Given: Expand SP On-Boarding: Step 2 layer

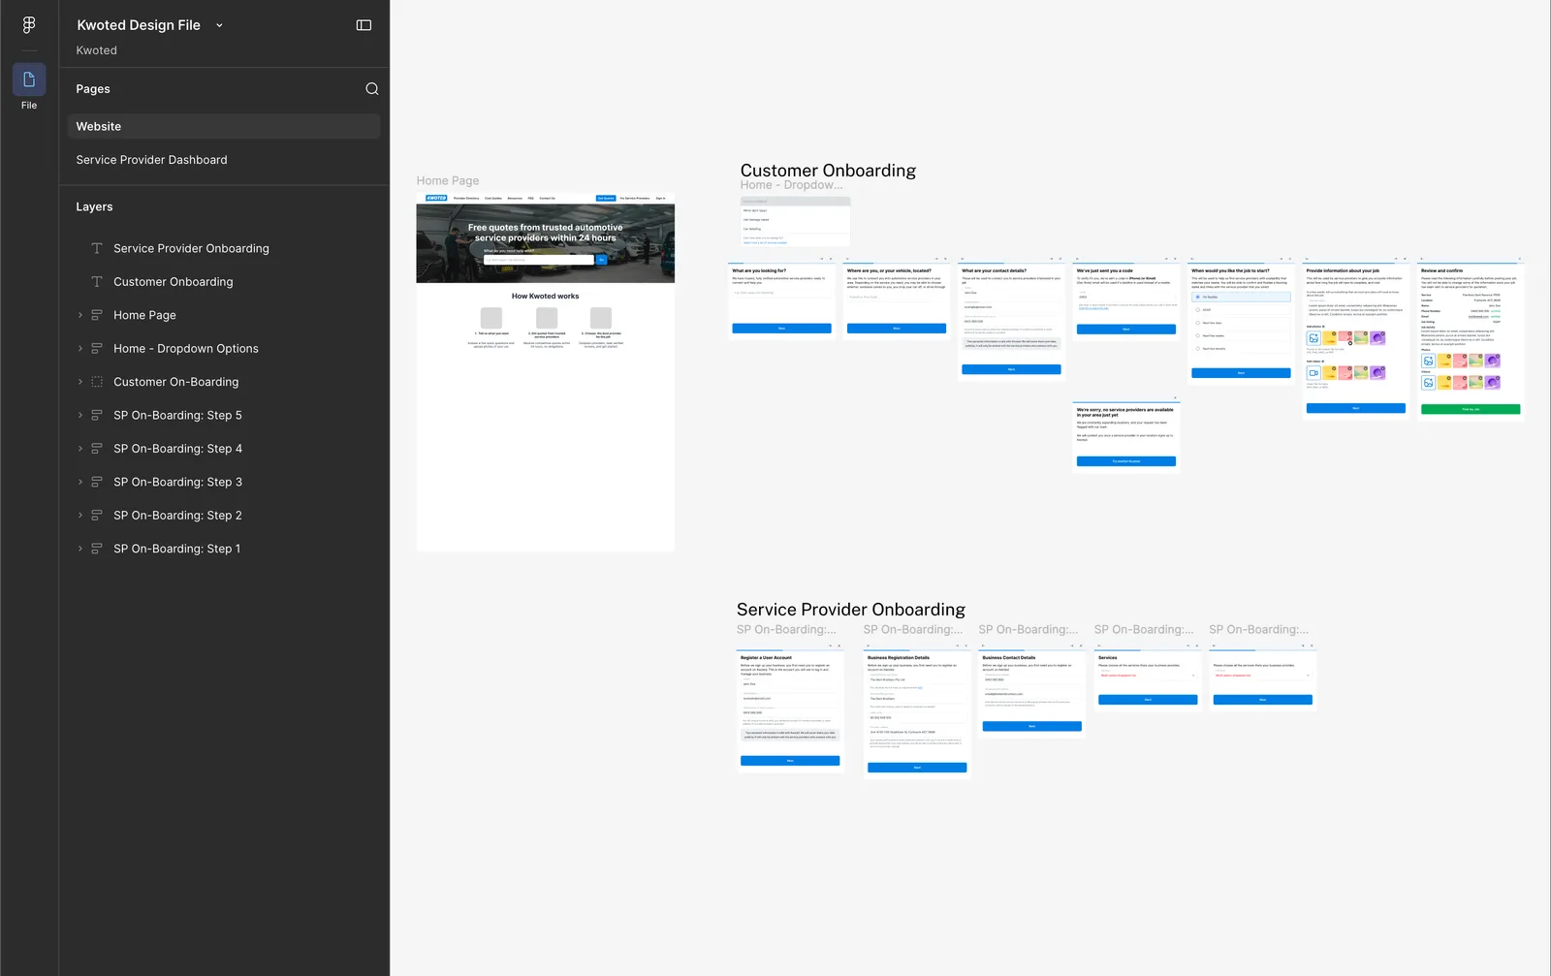Looking at the screenshot, I should [x=80, y=516].
